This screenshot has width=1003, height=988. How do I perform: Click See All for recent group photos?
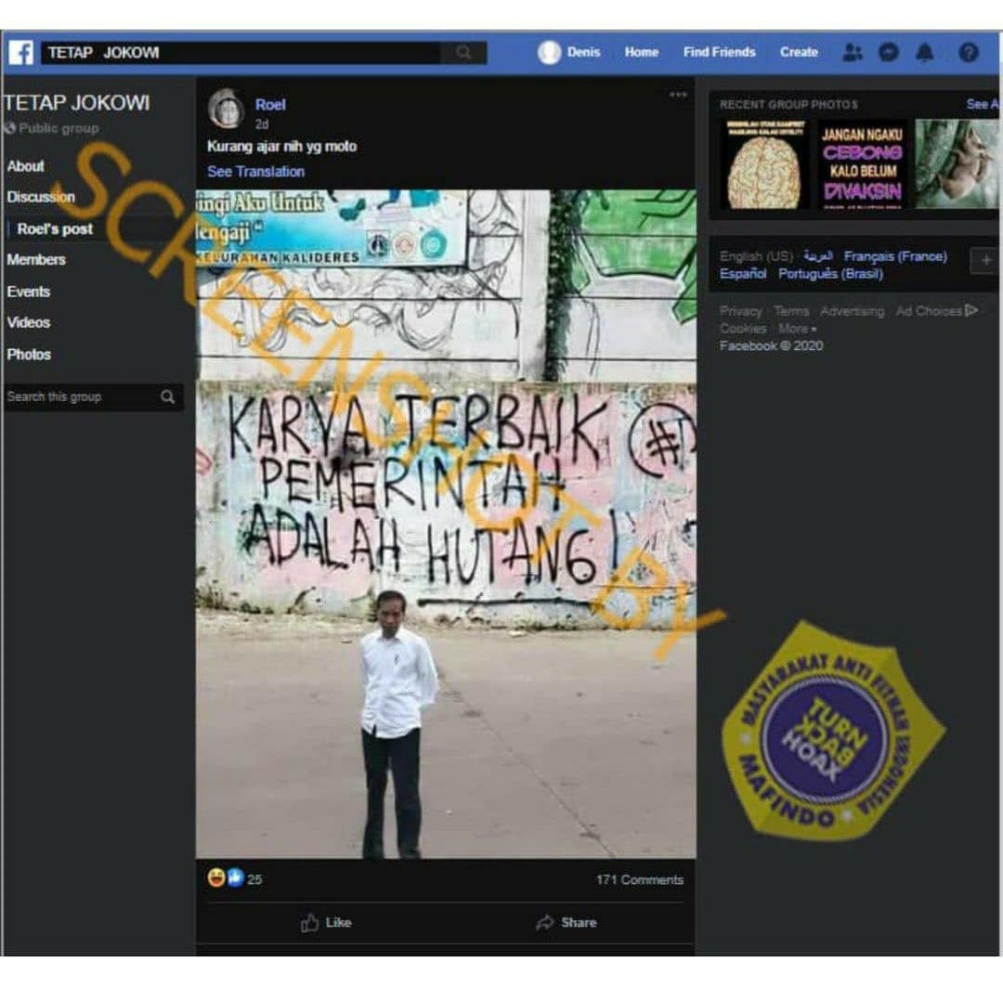click(x=982, y=104)
